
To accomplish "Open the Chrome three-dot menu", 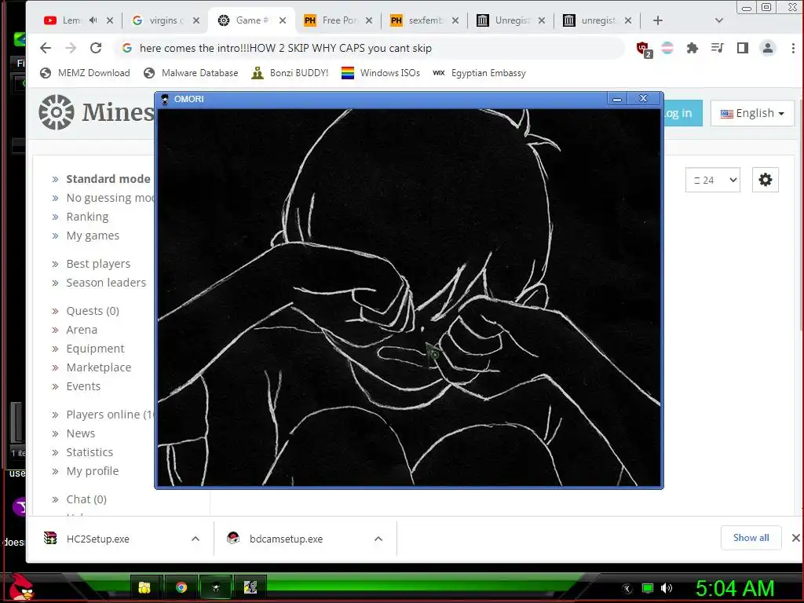I will (793, 48).
